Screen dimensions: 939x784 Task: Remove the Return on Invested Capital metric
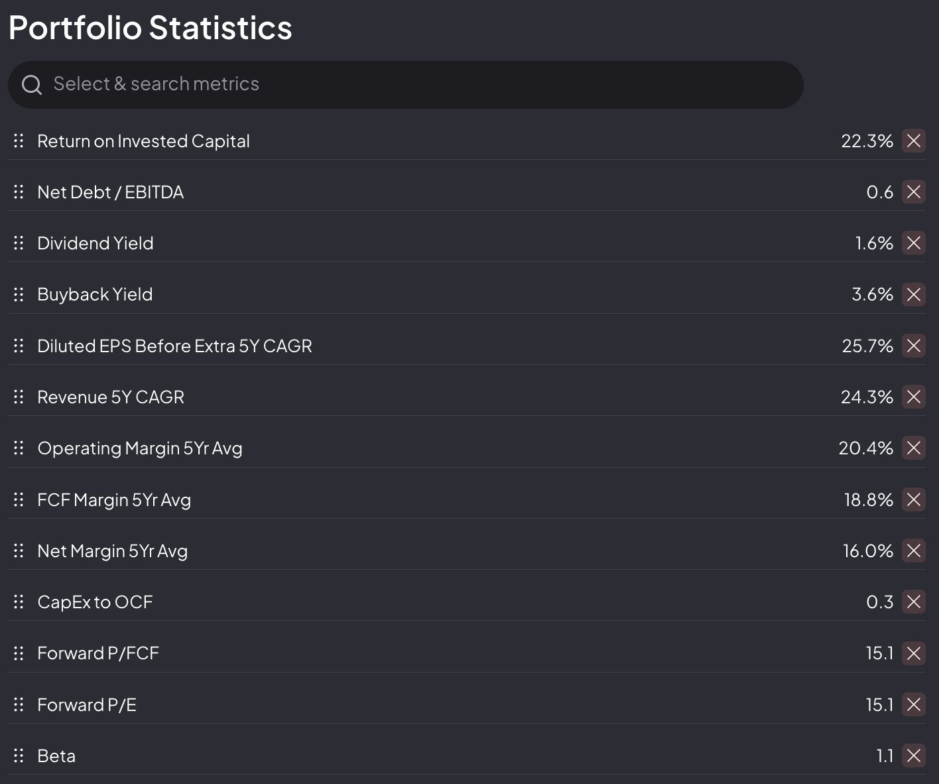(913, 141)
